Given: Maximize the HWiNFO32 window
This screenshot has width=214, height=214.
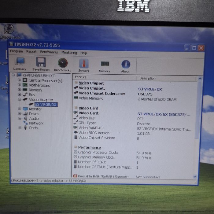Looking at the screenshot, I should click(194, 48).
